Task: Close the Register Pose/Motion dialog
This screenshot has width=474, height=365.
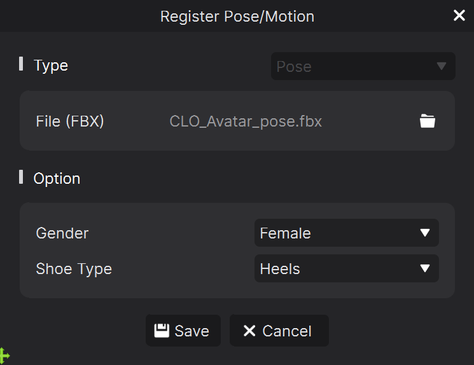Action: (459, 15)
